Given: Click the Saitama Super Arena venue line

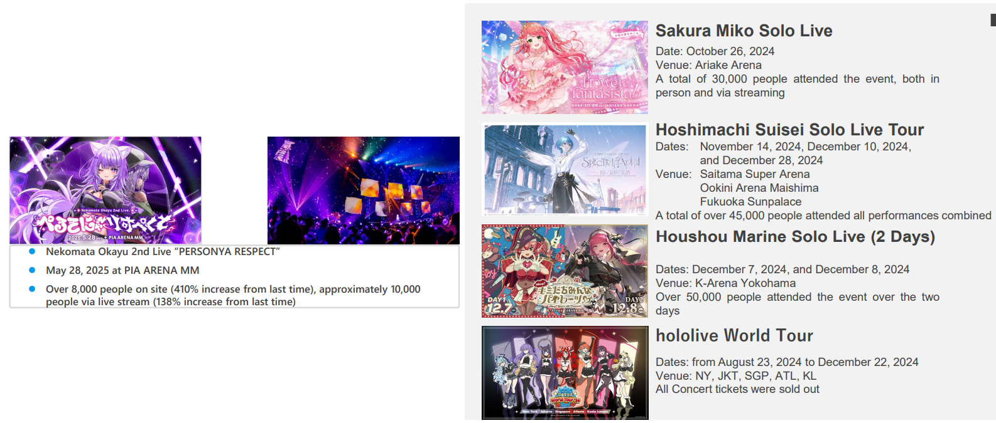Looking at the screenshot, I should [755, 174].
